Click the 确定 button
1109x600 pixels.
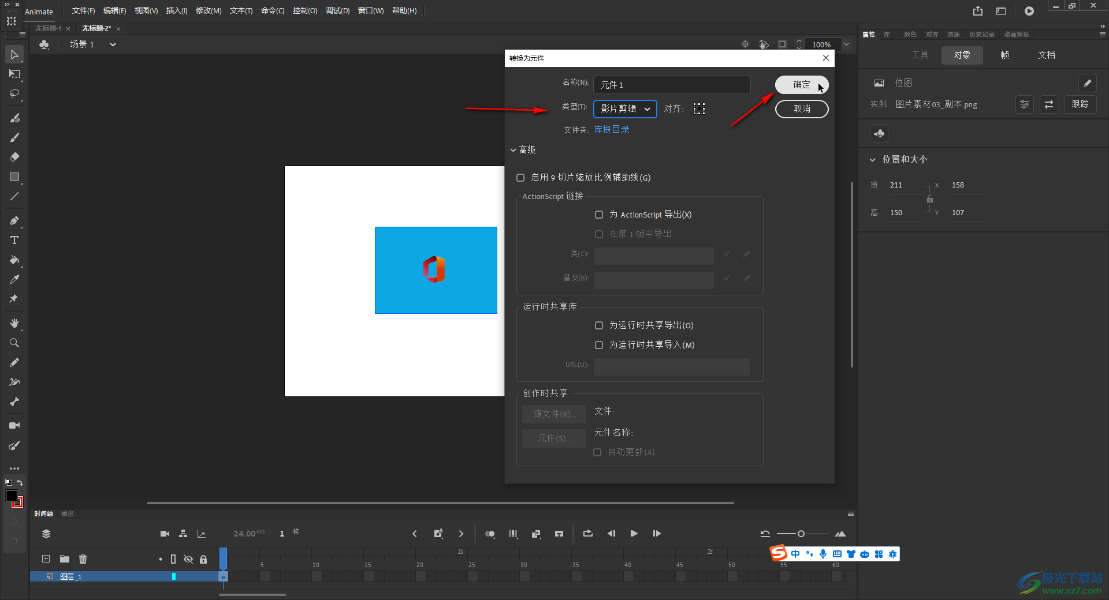[802, 85]
